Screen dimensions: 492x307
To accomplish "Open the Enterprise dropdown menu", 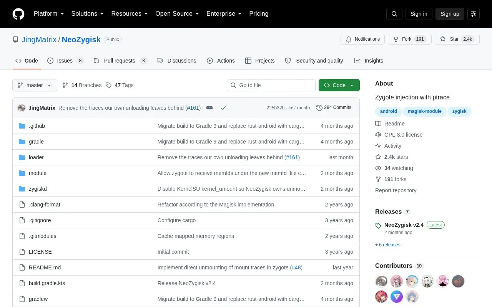I will 224,14.
